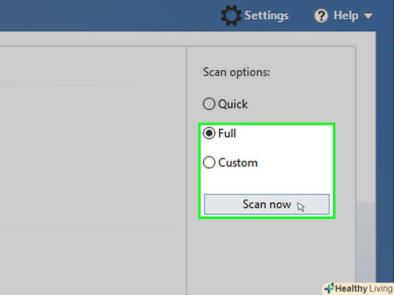Click the Quick option text label
Screen dimensions: 394x295
(233, 104)
